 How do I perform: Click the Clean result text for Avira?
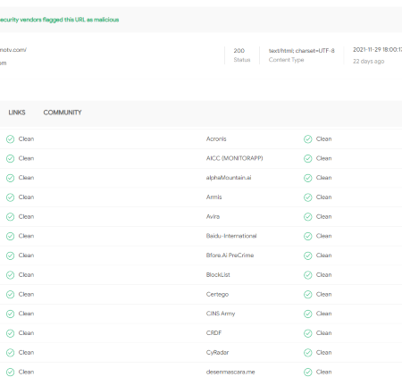click(x=323, y=216)
